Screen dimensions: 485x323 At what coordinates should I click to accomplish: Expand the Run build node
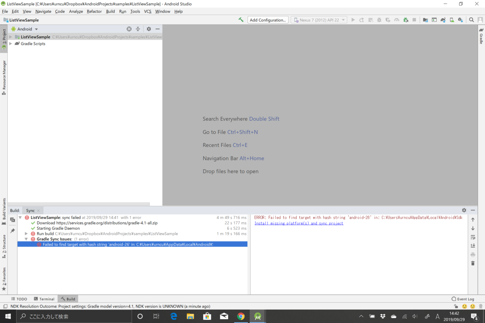click(26, 234)
